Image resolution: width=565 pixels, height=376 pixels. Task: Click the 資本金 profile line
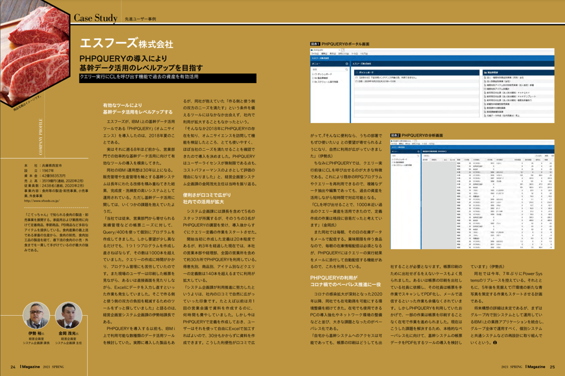point(45,176)
